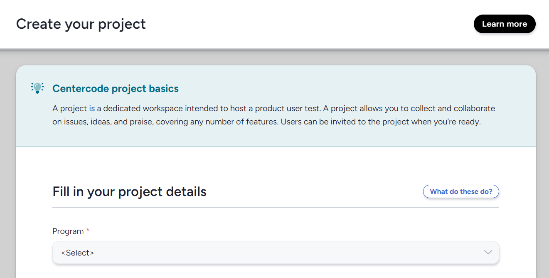Image resolution: width=549 pixels, height=278 pixels.
Task: Click the line starting 'A project is a dedicated'
Action: pyautogui.click(x=273, y=109)
